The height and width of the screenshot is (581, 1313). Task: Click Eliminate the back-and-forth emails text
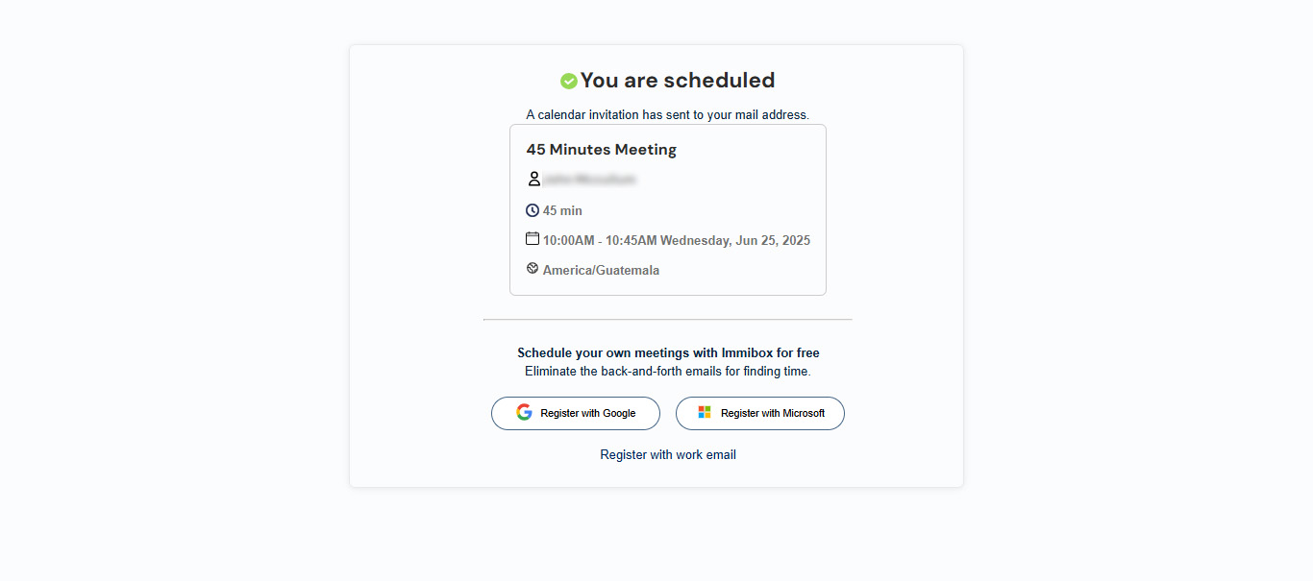(x=668, y=372)
